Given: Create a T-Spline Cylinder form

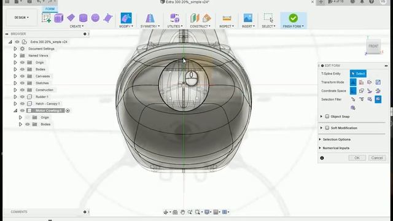Looking at the screenshot, I should (84, 18).
